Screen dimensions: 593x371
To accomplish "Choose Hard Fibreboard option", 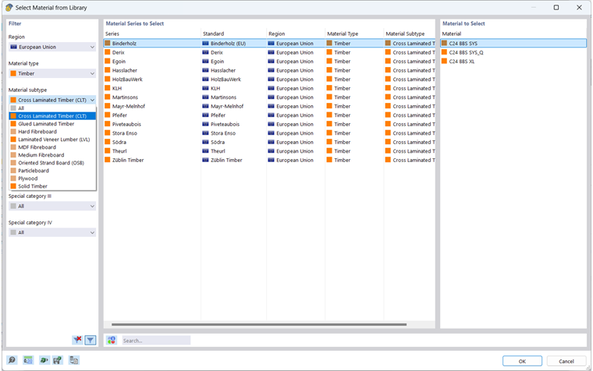I will point(52,132).
